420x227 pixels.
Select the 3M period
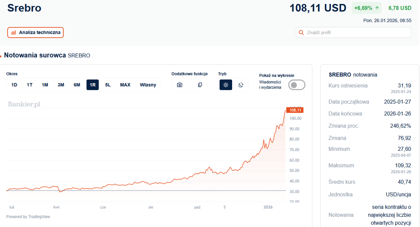[61, 85]
